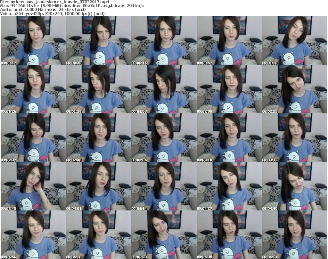The image size is (328, 259).
Task: Click the frame stamped 00:05:10
Action: (99, 235)
